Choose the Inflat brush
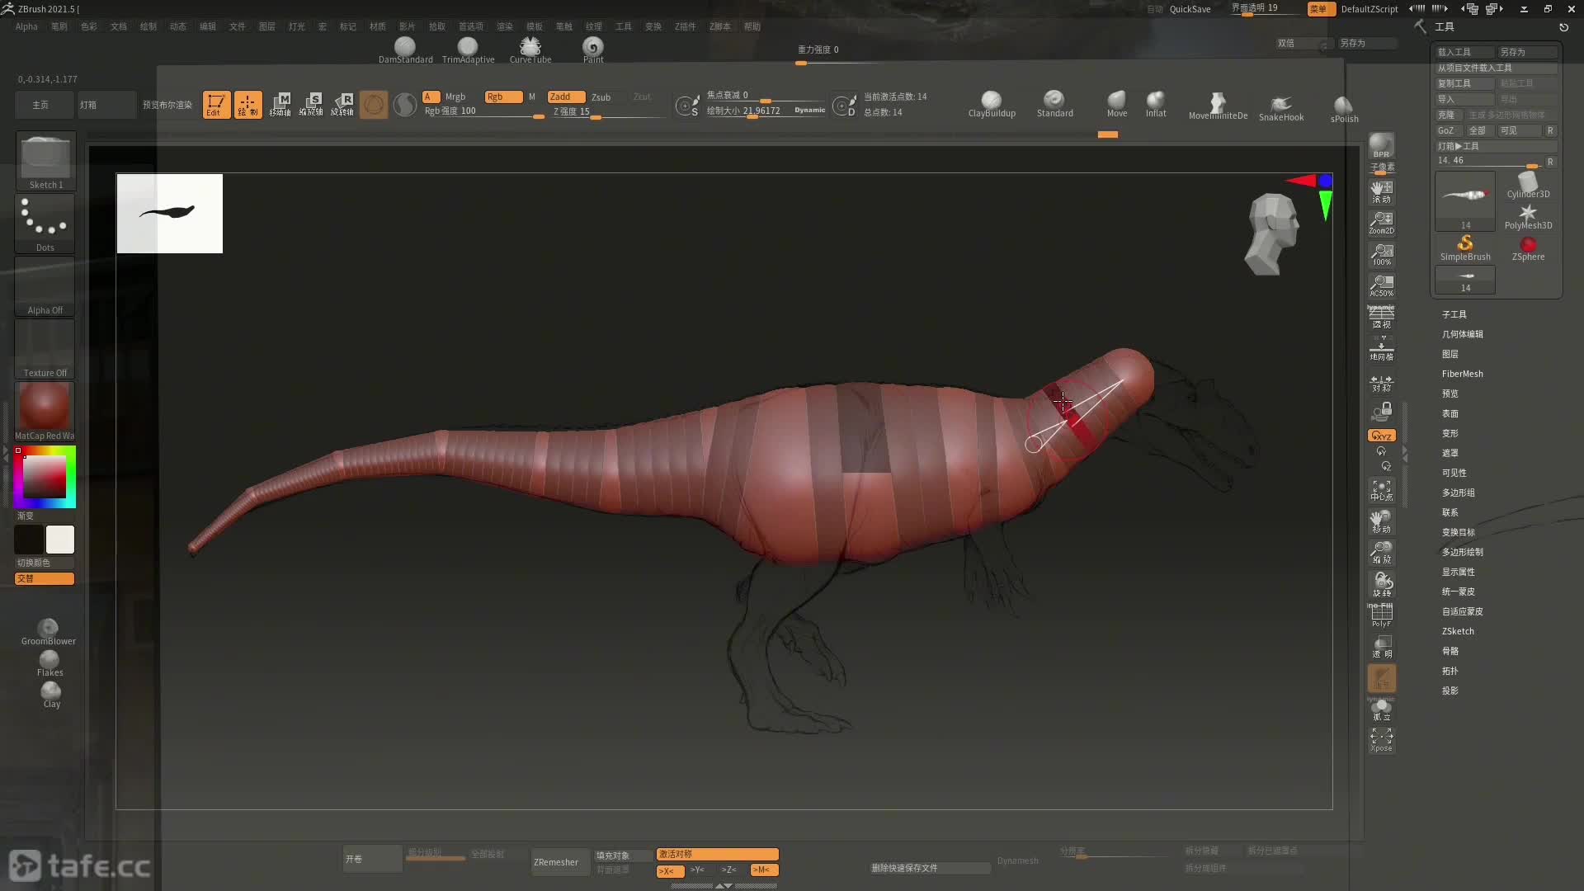 coord(1156,104)
